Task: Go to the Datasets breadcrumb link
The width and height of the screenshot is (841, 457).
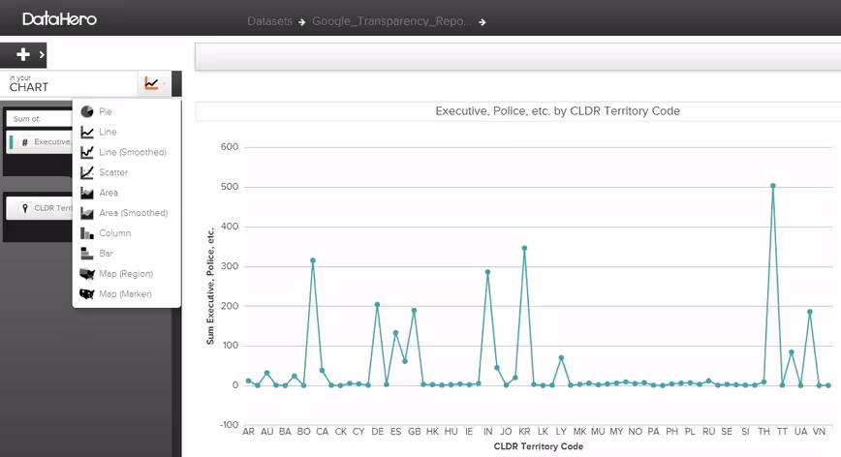Action: click(x=269, y=21)
